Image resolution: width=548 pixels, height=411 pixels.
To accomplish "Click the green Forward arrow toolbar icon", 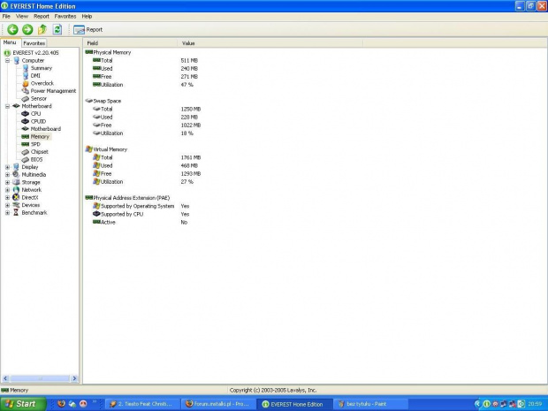I will (x=27, y=29).
